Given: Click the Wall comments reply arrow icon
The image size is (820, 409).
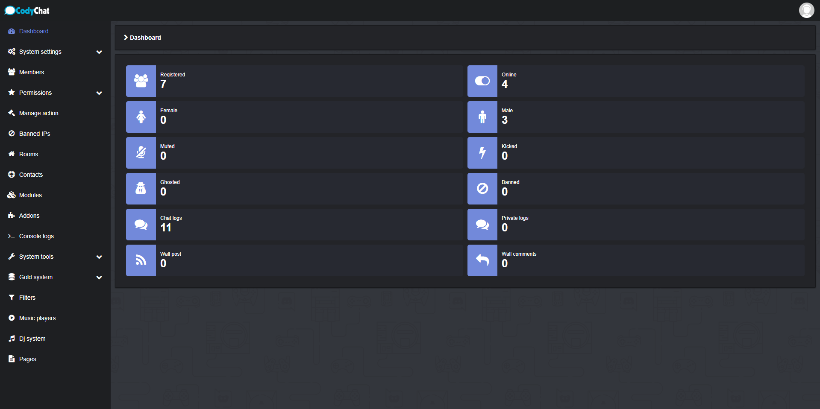Looking at the screenshot, I should (x=482, y=260).
